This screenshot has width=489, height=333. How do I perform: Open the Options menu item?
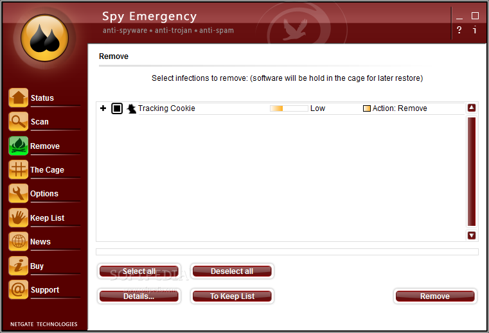[44, 193]
